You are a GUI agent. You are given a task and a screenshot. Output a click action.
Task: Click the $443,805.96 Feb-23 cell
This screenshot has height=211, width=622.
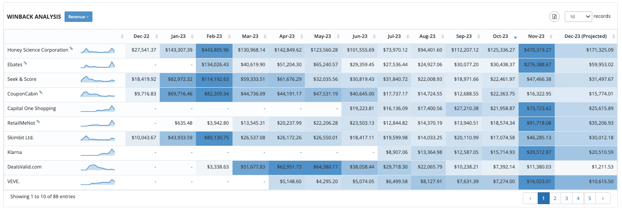pos(214,50)
